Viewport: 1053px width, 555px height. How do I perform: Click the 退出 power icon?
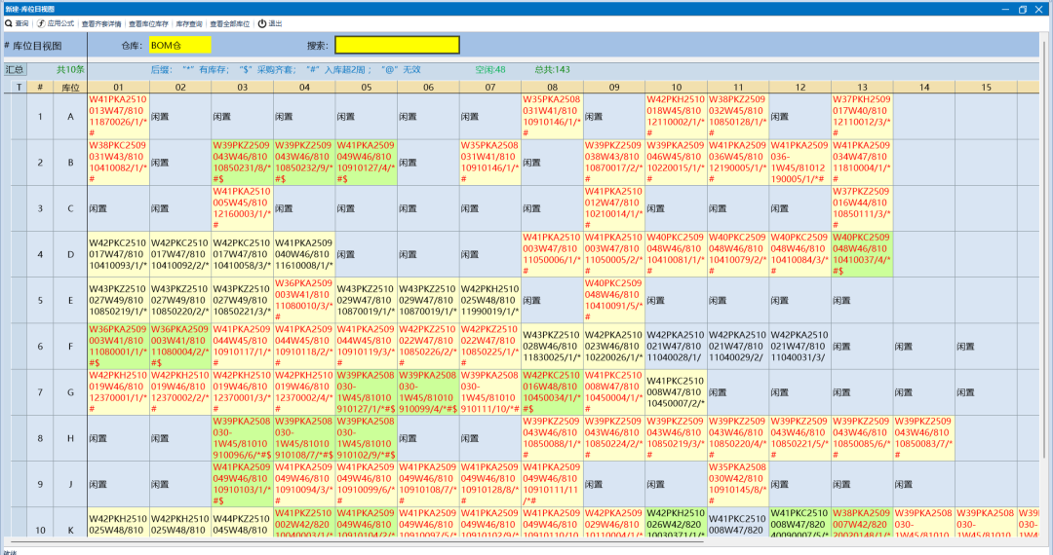(x=262, y=23)
